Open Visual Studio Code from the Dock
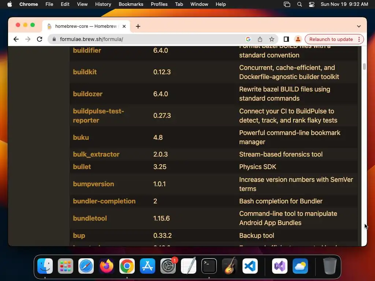 point(250,266)
